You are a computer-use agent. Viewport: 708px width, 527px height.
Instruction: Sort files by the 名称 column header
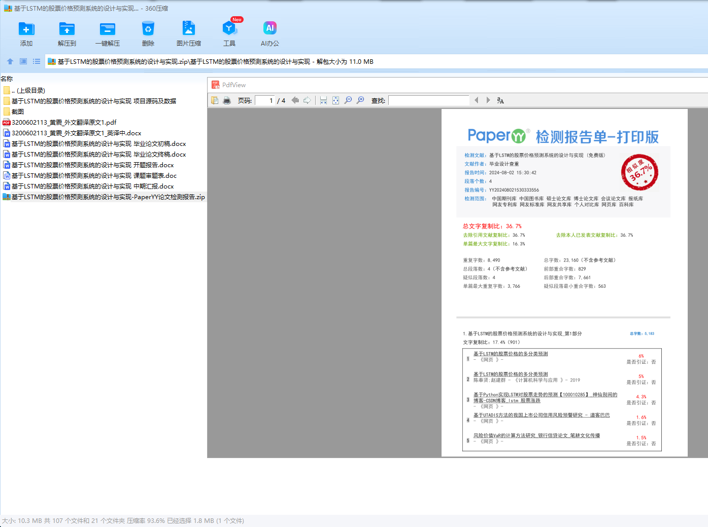7,79
